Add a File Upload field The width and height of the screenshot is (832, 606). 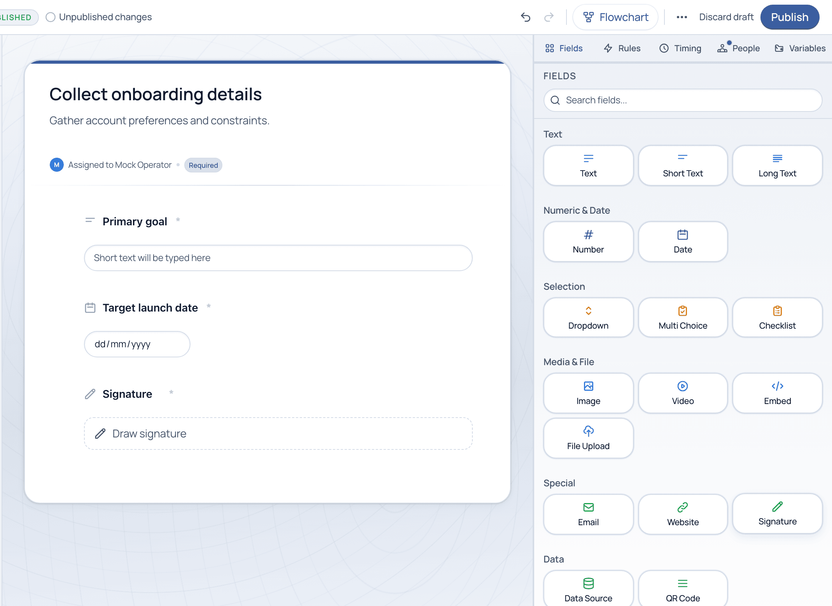[x=588, y=438]
